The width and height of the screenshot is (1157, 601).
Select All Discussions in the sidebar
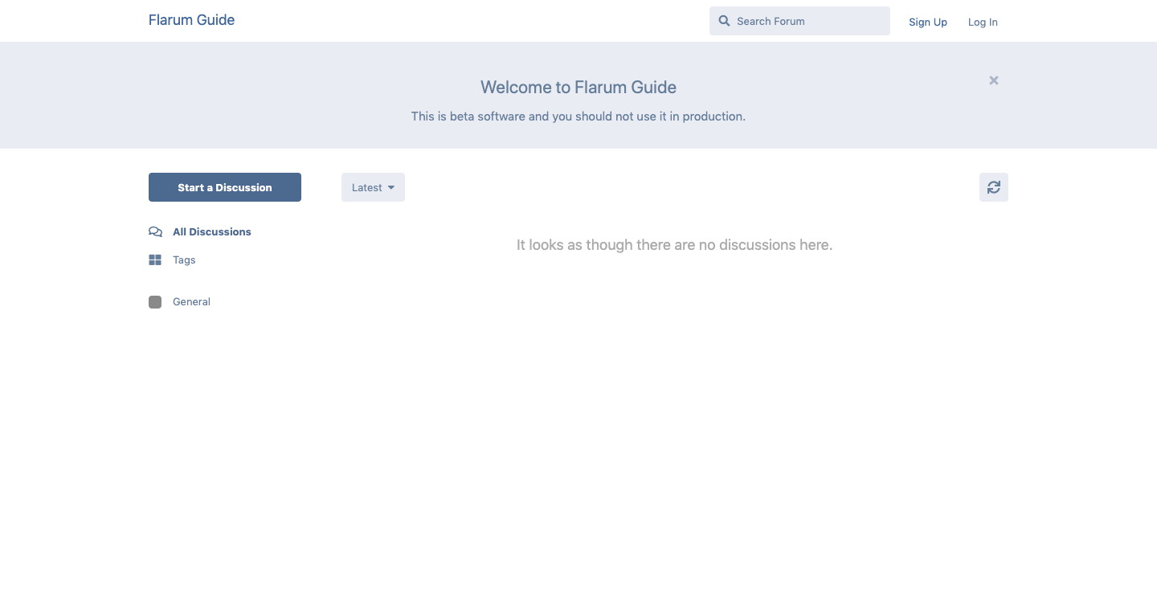(211, 231)
